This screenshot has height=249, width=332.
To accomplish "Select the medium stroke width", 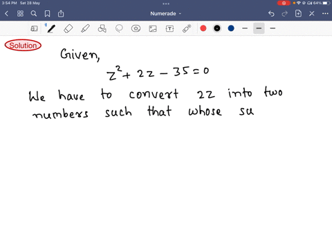I will coord(259,28).
